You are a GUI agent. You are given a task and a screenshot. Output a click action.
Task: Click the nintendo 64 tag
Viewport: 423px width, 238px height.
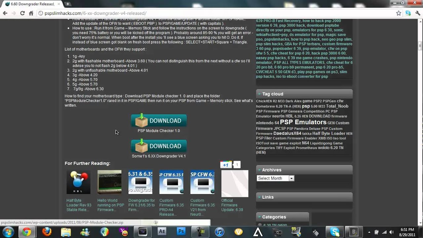tap(267, 123)
